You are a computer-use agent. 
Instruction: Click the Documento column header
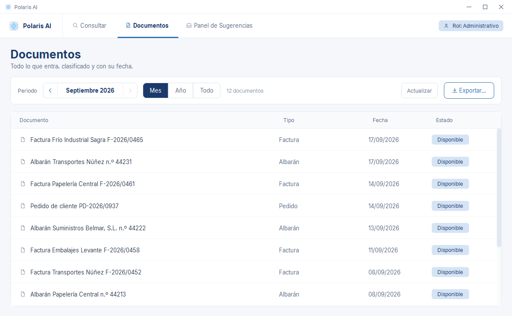point(34,120)
